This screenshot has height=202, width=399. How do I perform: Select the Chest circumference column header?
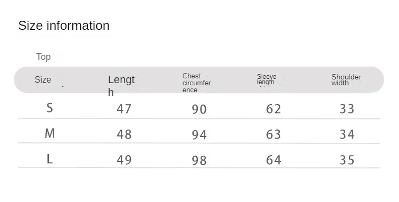(x=196, y=83)
